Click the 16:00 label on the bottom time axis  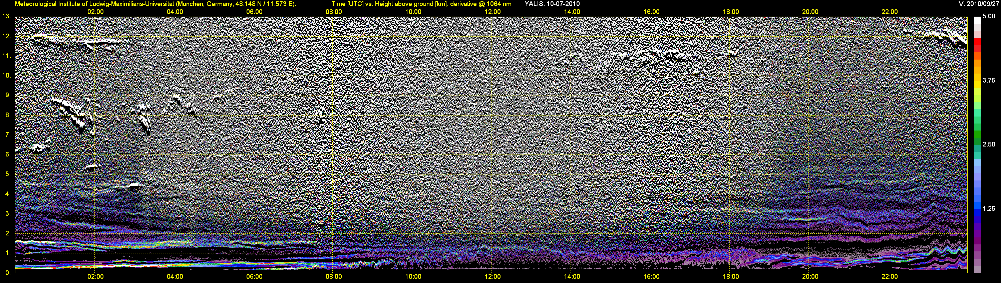[651, 277]
